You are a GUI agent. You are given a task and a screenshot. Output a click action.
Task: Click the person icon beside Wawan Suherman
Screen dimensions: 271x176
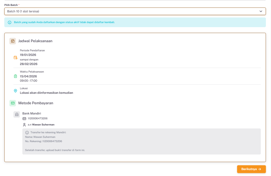point(24,125)
